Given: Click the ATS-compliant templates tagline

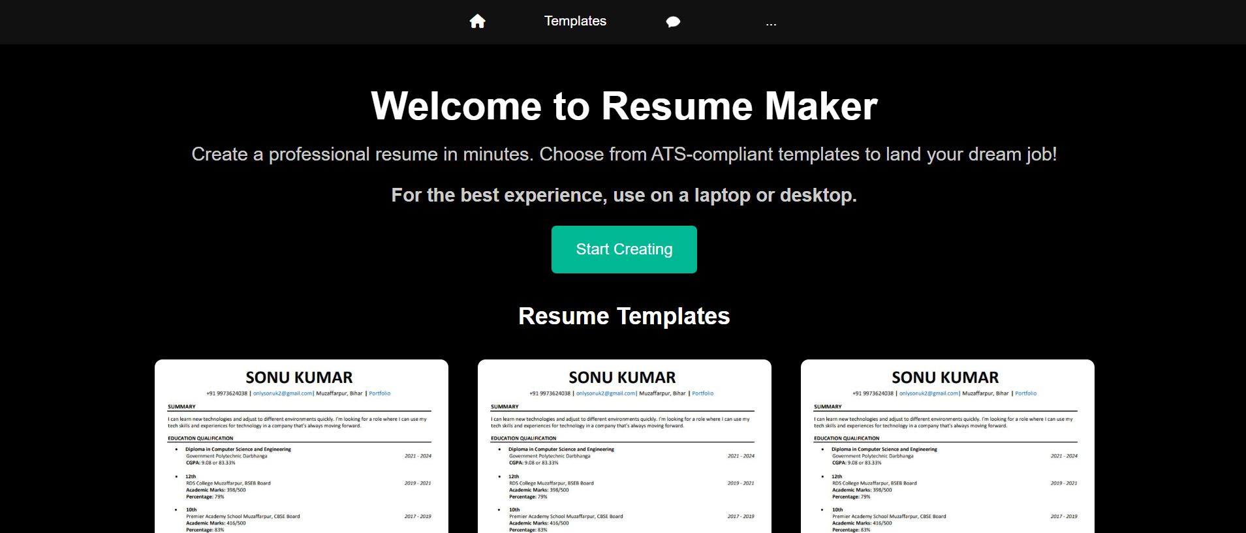Looking at the screenshot, I should pos(623,155).
